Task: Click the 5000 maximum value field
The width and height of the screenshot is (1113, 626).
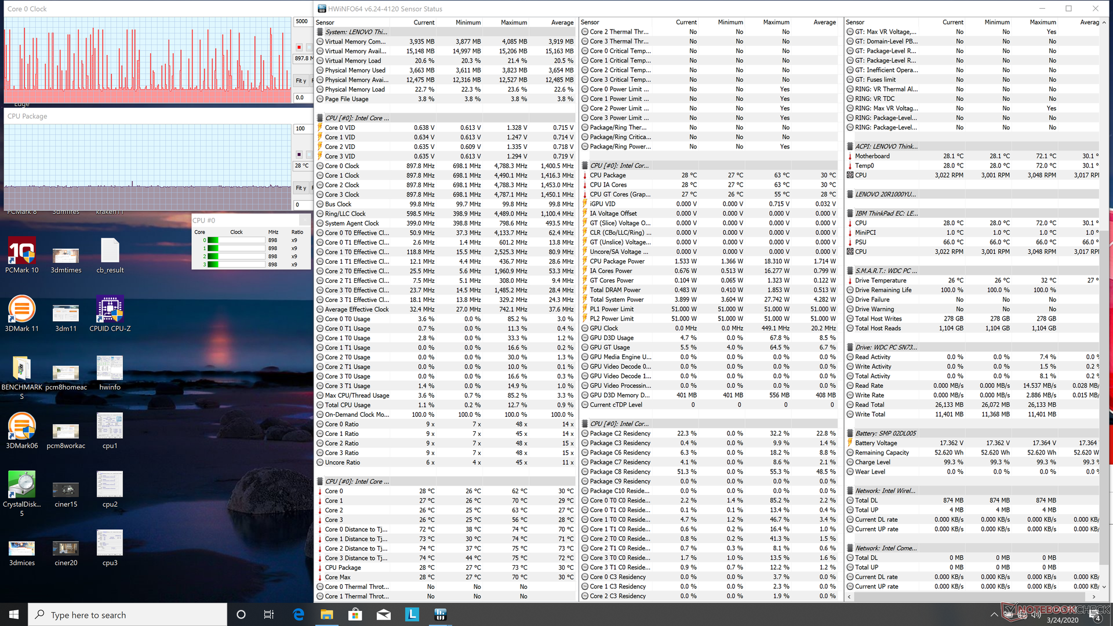Action: pyautogui.click(x=302, y=21)
